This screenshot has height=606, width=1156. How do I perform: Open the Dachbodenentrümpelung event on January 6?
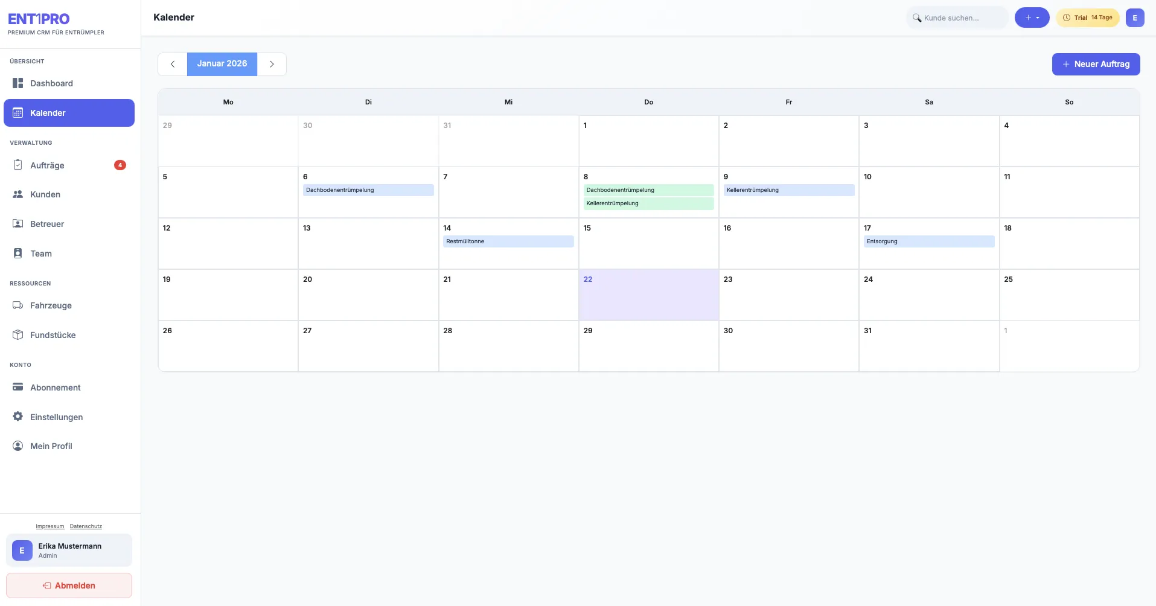368,190
